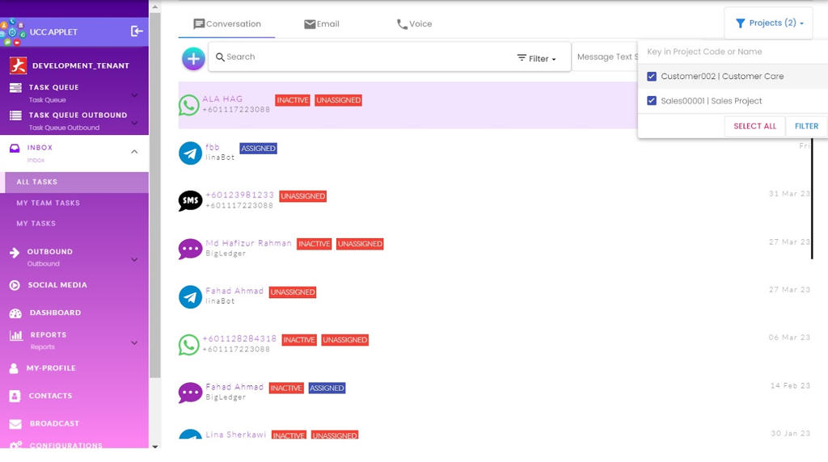This screenshot has width=828, height=462.
Task: Open the Dashboard sidebar item
Action: (55, 313)
